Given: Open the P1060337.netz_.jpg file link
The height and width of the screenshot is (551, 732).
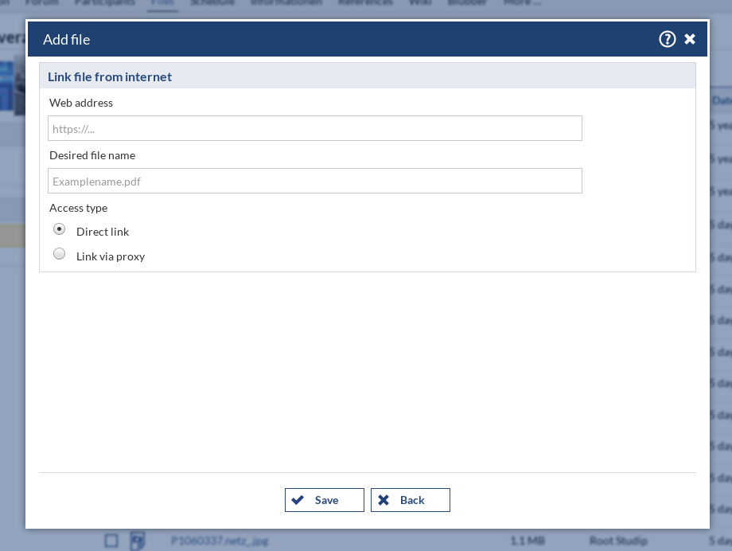Looking at the screenshot, I should (219, 541).
